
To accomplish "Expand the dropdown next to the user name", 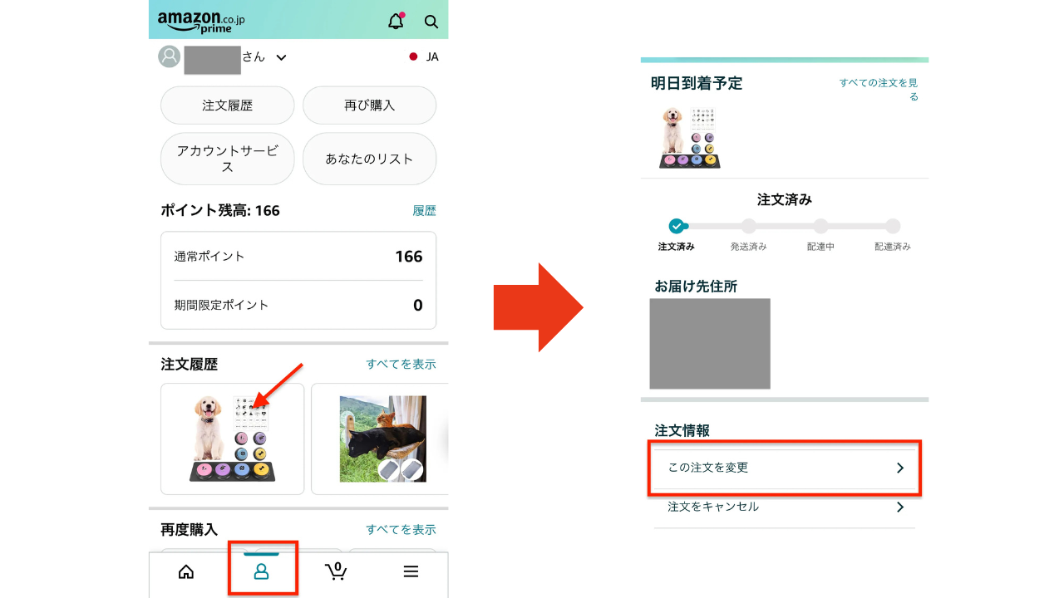I will (x=281, y=57).
